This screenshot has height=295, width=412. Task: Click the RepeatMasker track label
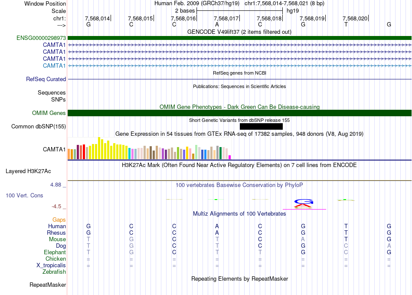[x=48, y=285]
